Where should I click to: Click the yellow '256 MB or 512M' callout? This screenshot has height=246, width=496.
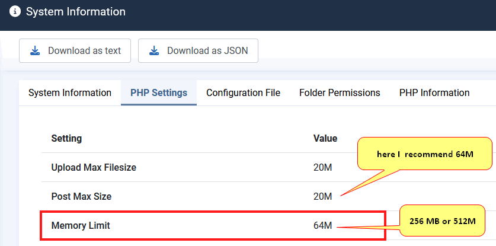point(442,221)
